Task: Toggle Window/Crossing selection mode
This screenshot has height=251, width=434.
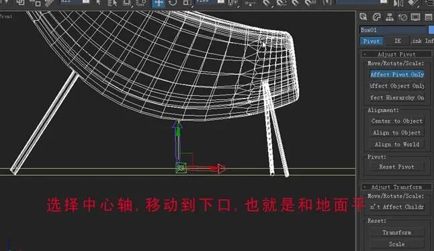Action: (x=141, y=3)
